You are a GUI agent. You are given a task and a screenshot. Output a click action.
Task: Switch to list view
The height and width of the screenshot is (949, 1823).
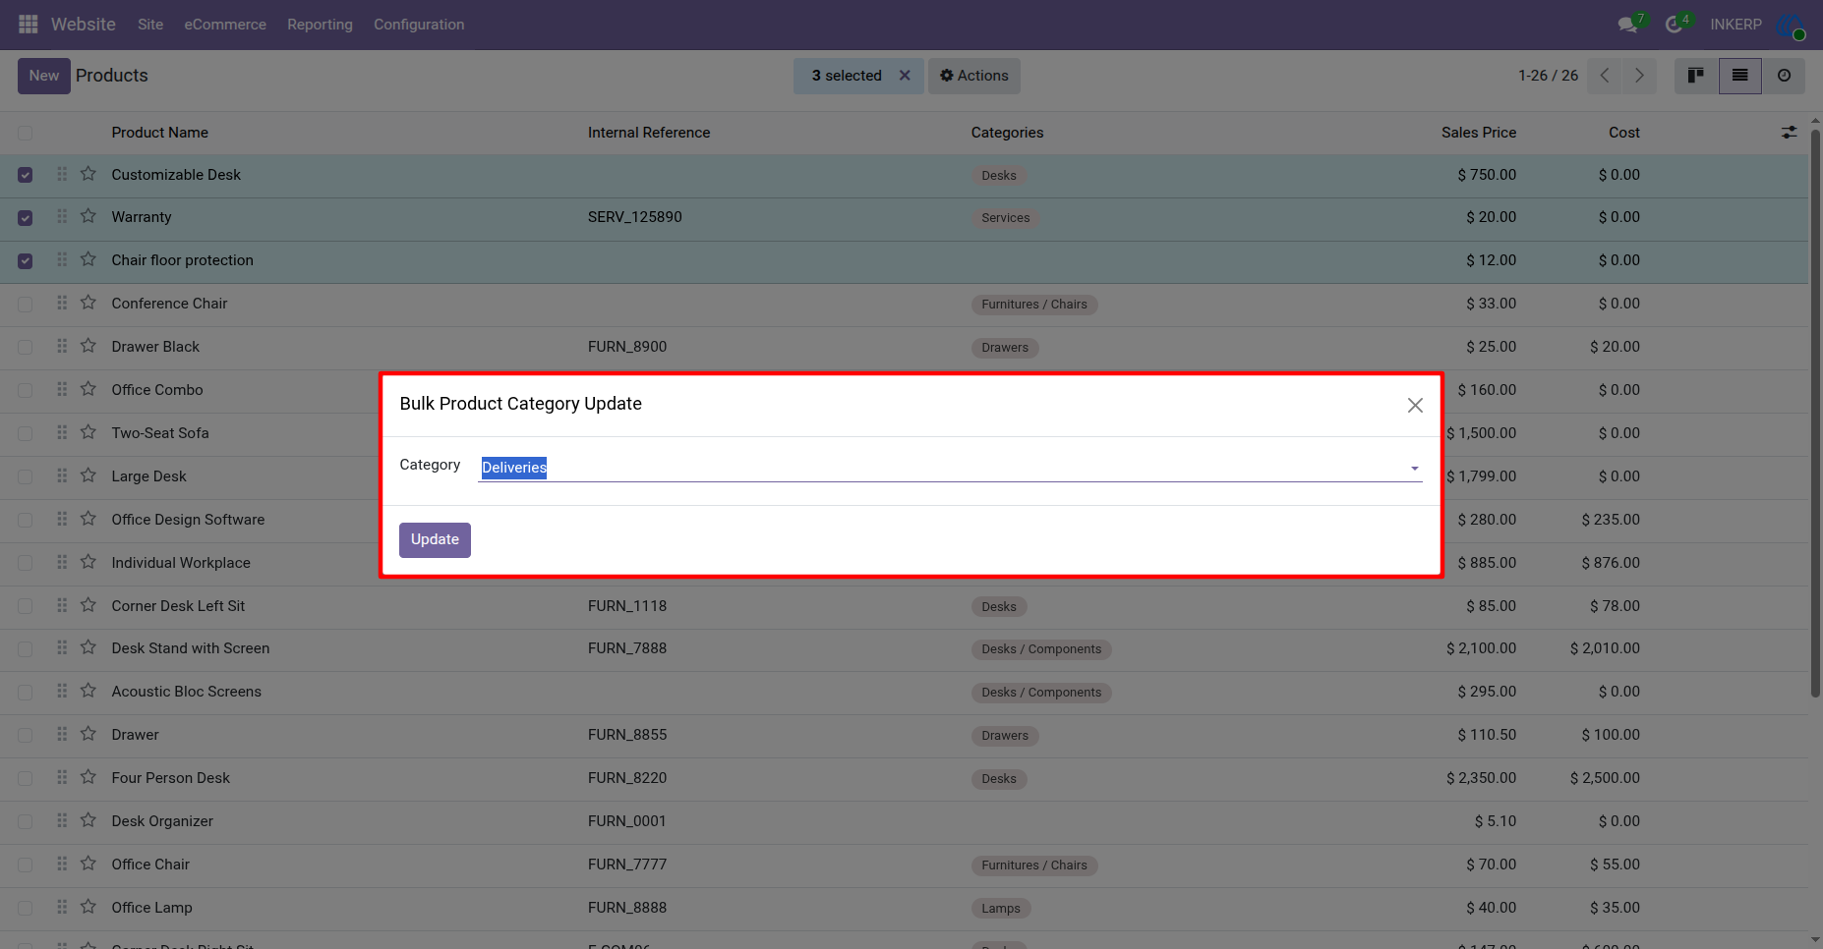pyautogui.click(x=1740, y=76)
